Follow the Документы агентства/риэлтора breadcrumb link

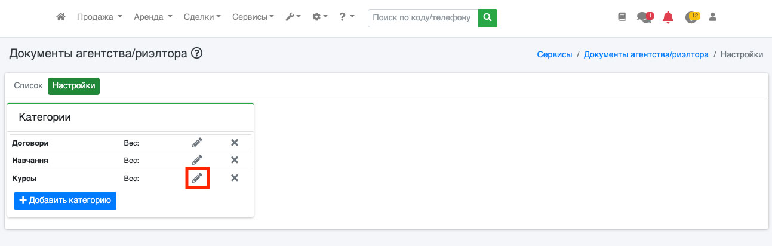tap(646, 54)
